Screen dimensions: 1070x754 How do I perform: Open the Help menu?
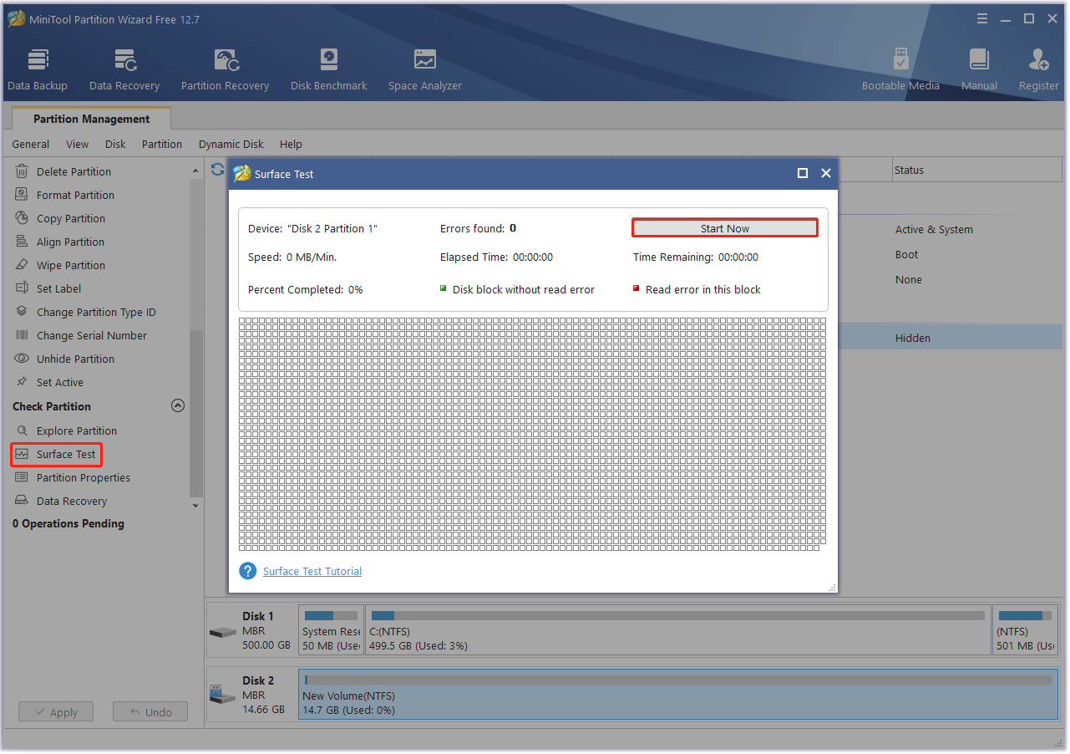click(292, 144)
